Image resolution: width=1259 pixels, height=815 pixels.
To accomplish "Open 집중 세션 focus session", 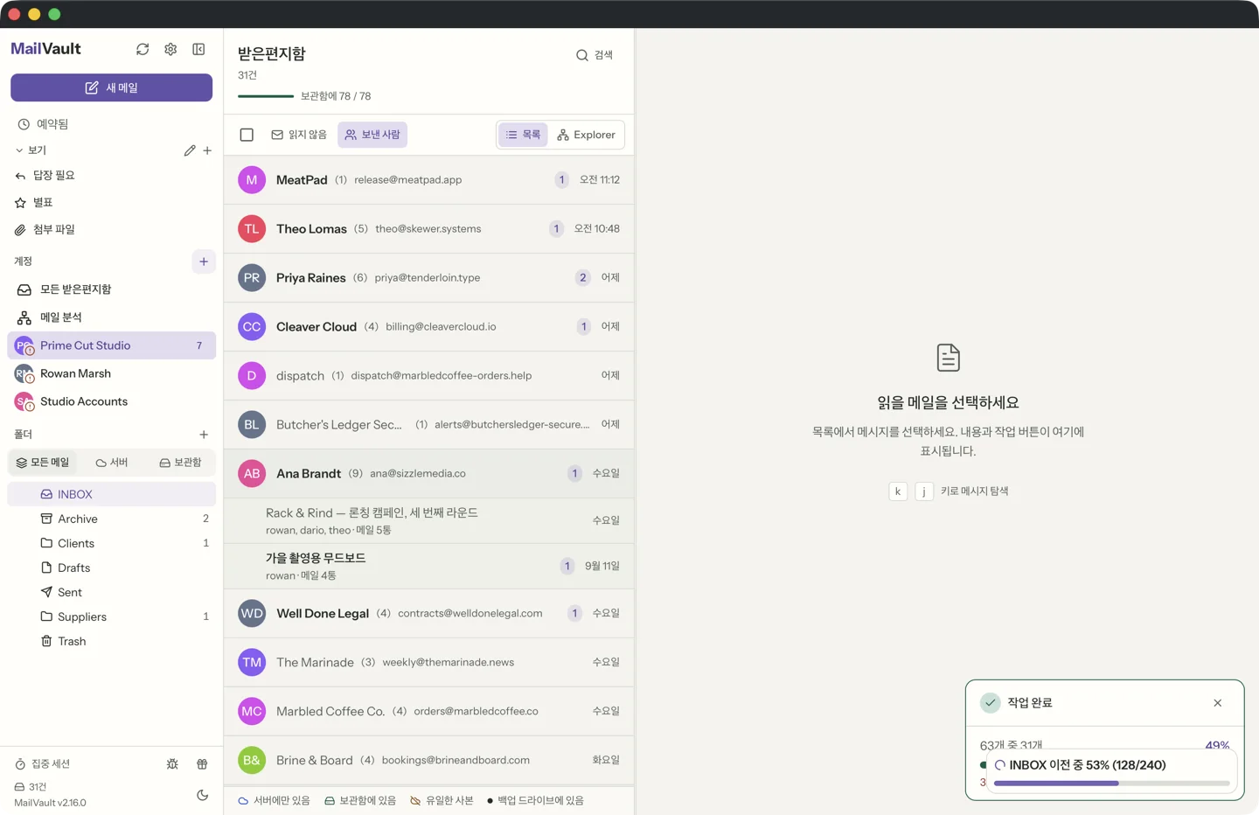I will pyautogui.click(x=43, y=763).
